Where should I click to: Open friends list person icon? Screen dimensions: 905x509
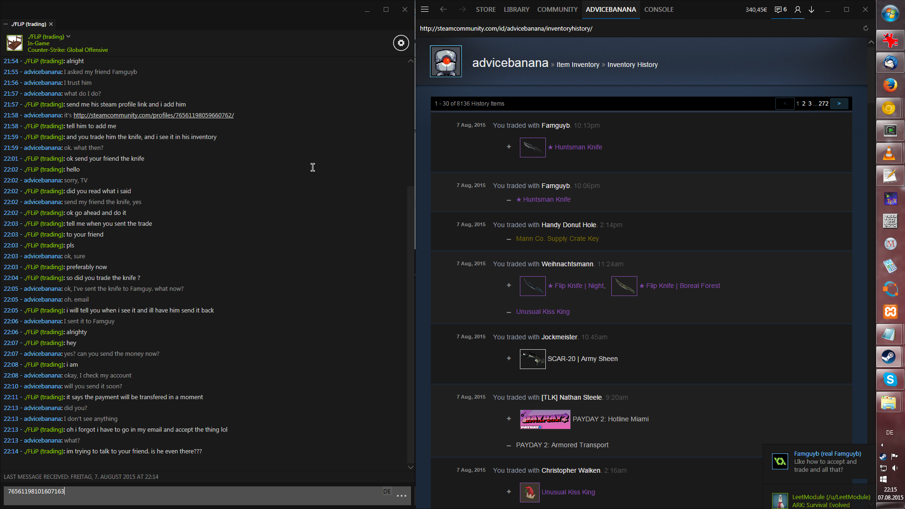tap(798, 9)
